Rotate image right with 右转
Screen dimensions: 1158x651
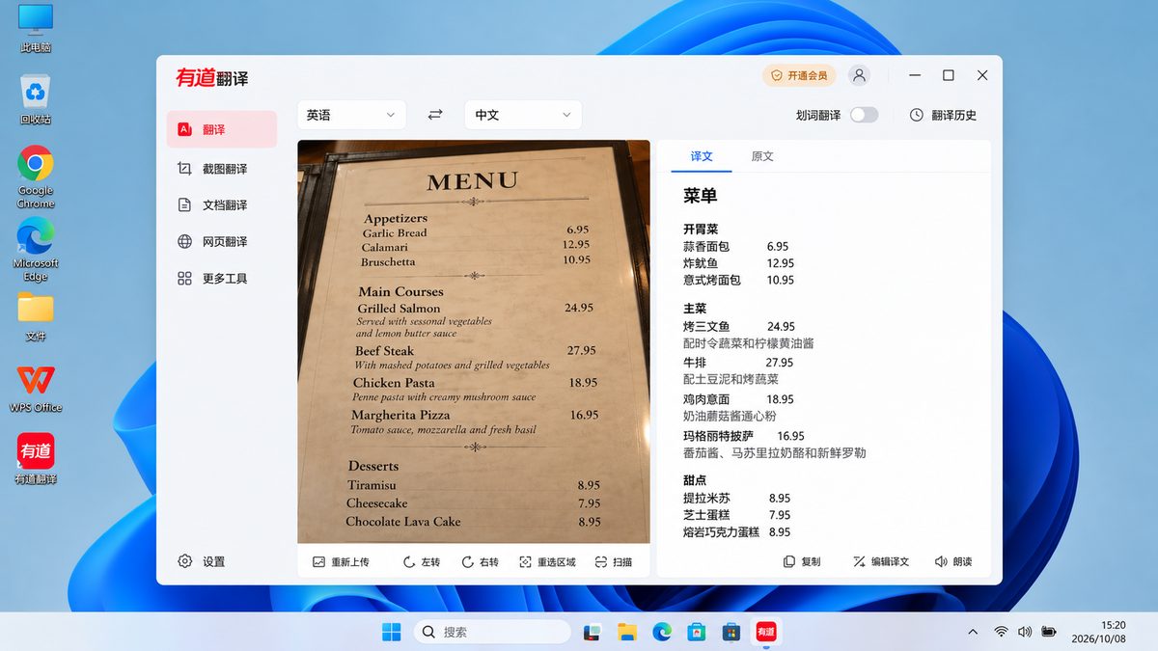(x=480, y=562)
